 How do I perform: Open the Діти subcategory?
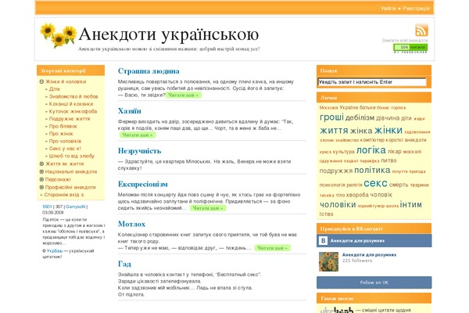[55, 89]
